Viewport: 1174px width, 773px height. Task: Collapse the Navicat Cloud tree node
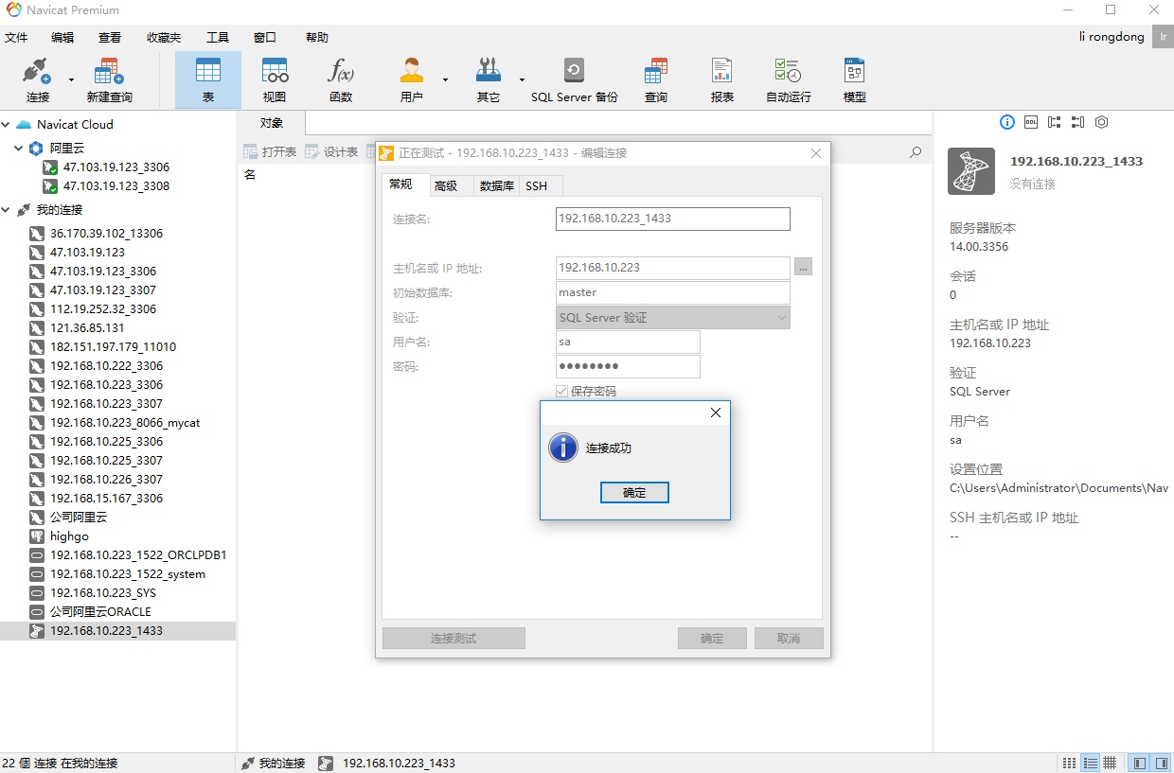tap(7, 124)
